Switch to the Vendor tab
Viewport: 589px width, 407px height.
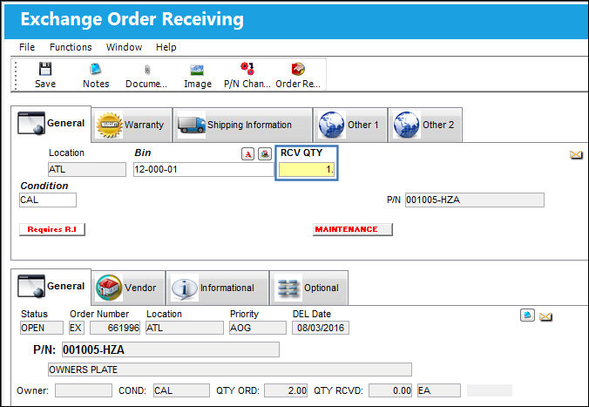(128, 288)
